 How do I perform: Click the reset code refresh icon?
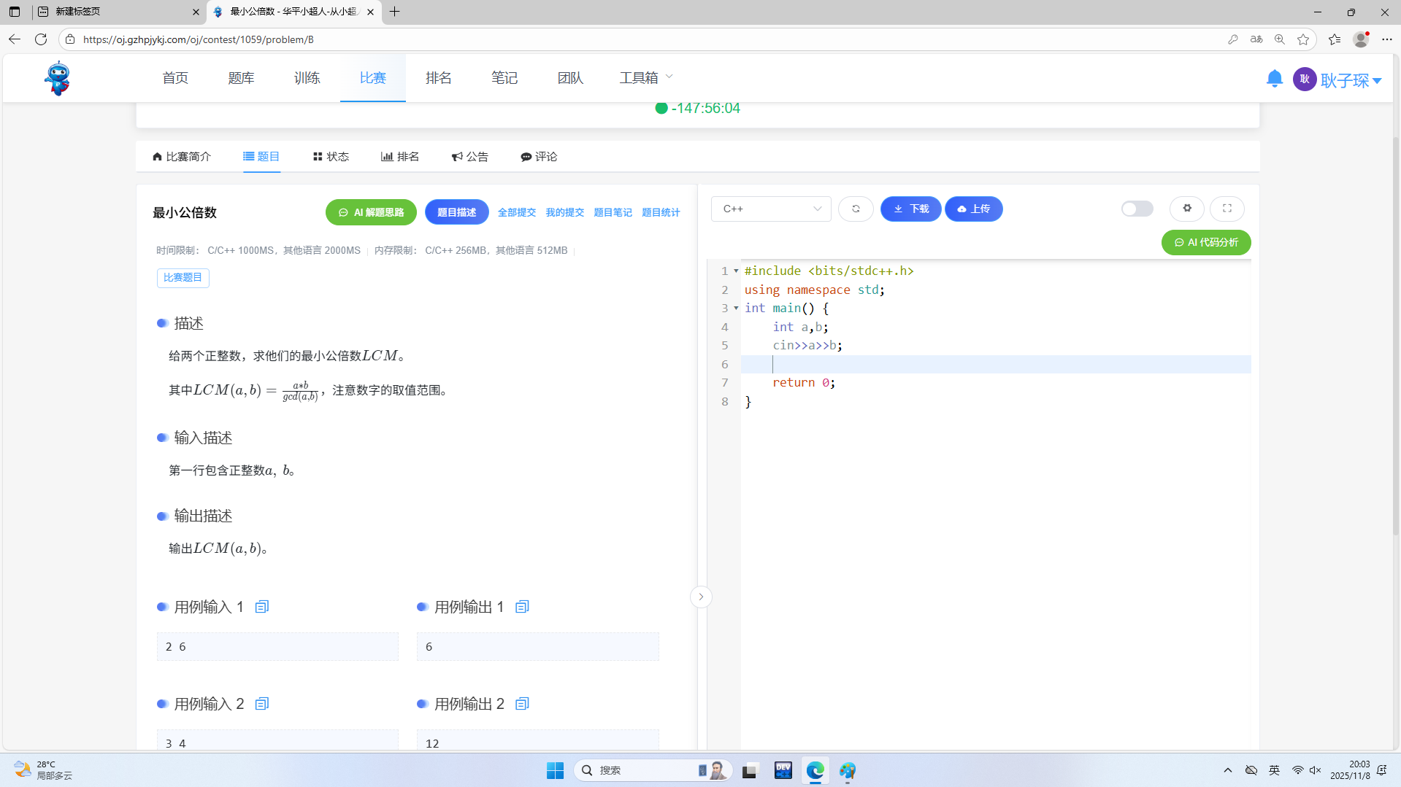coord(856,209)
